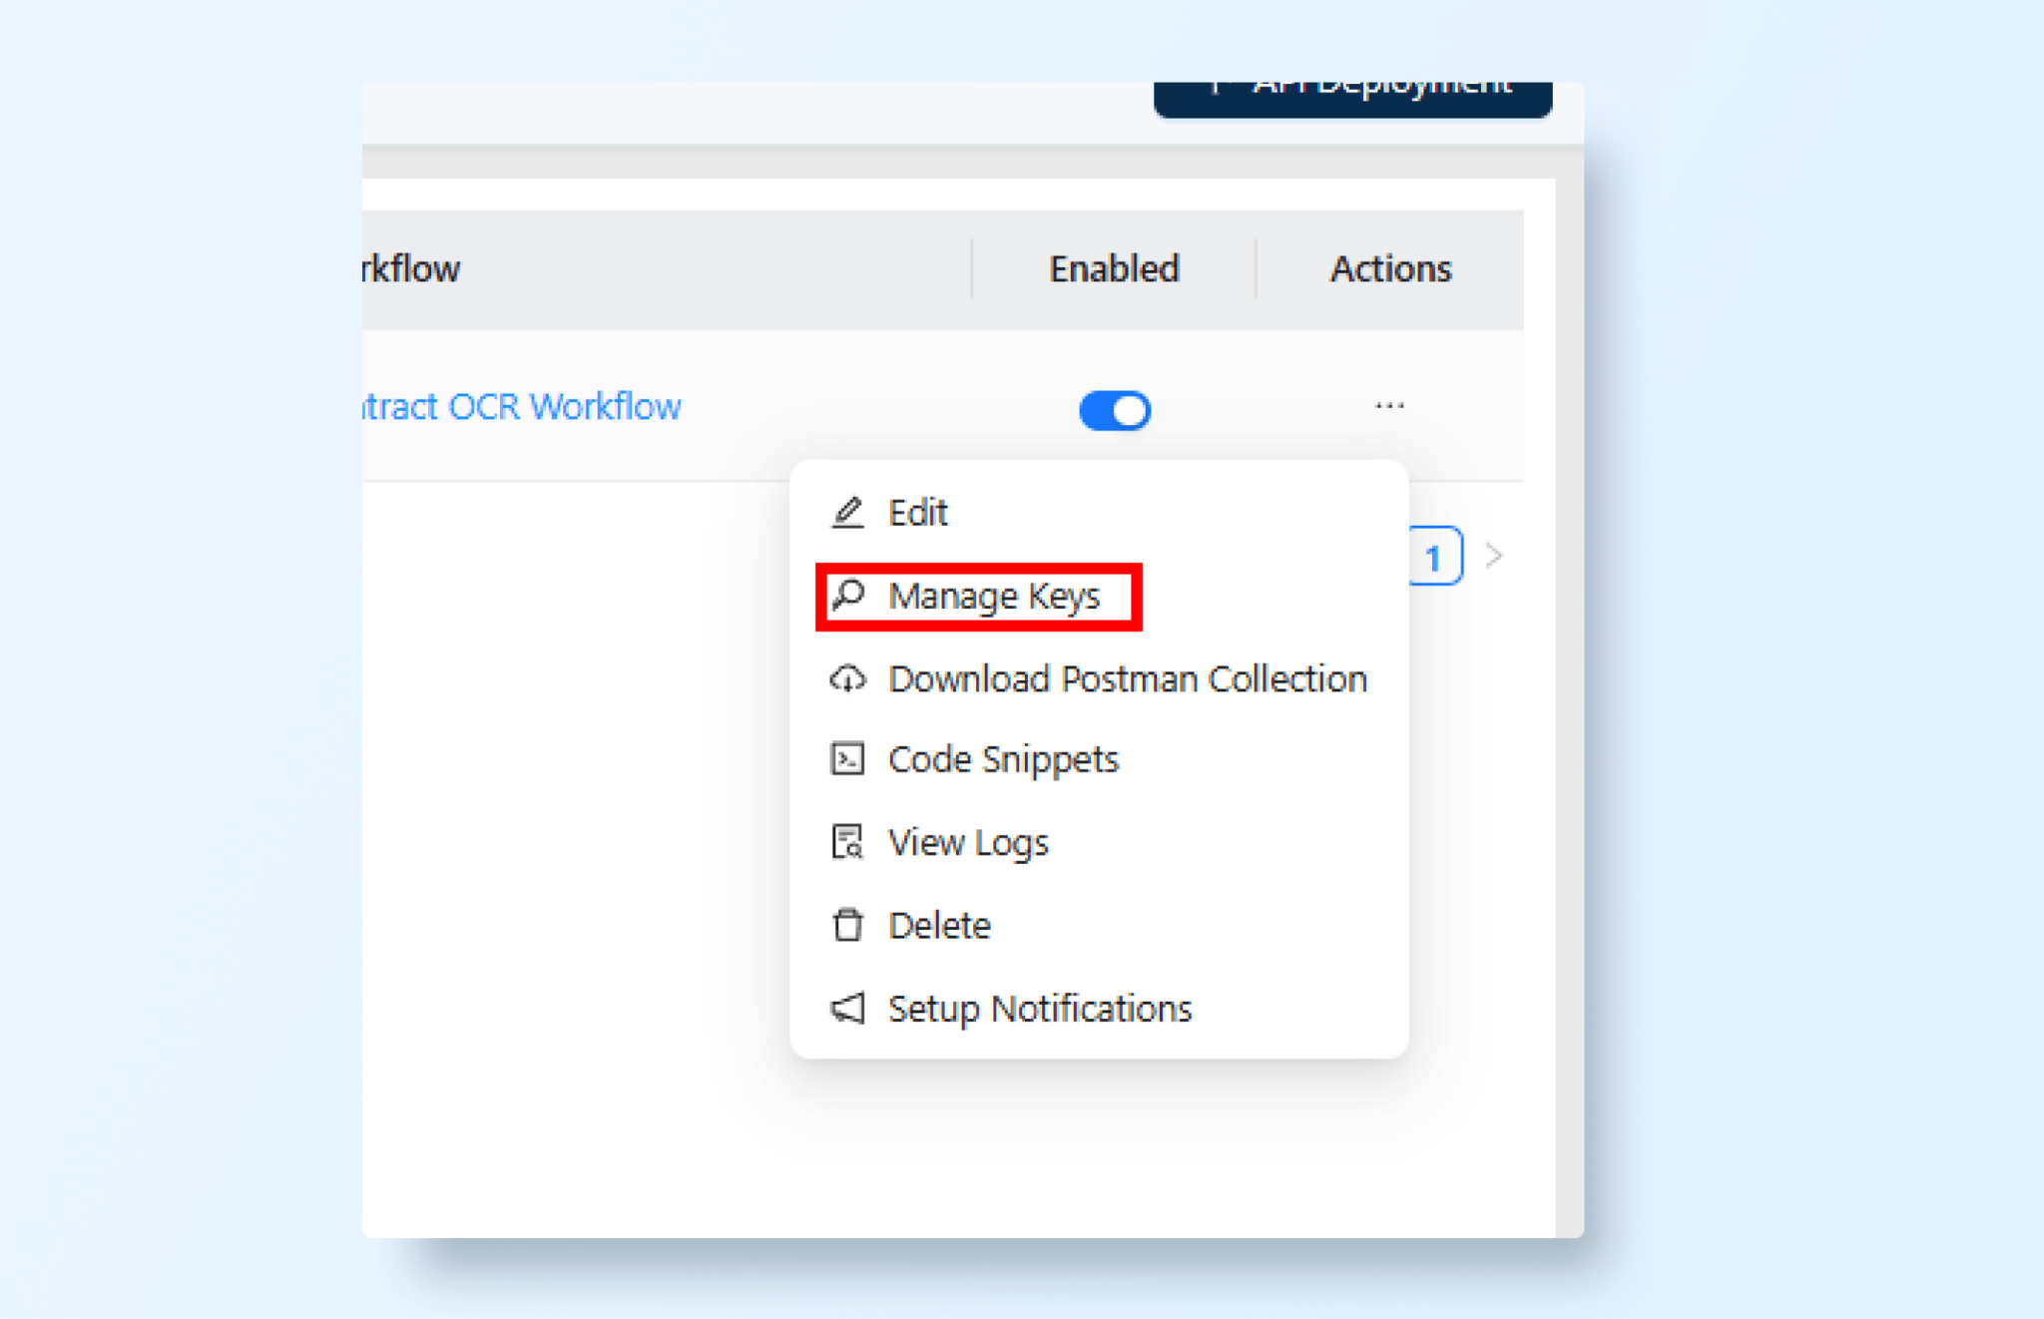Viewport: 2044px width, 1319px height.
Task: Open the Actions column header
Action: (x=1390, y=268)
